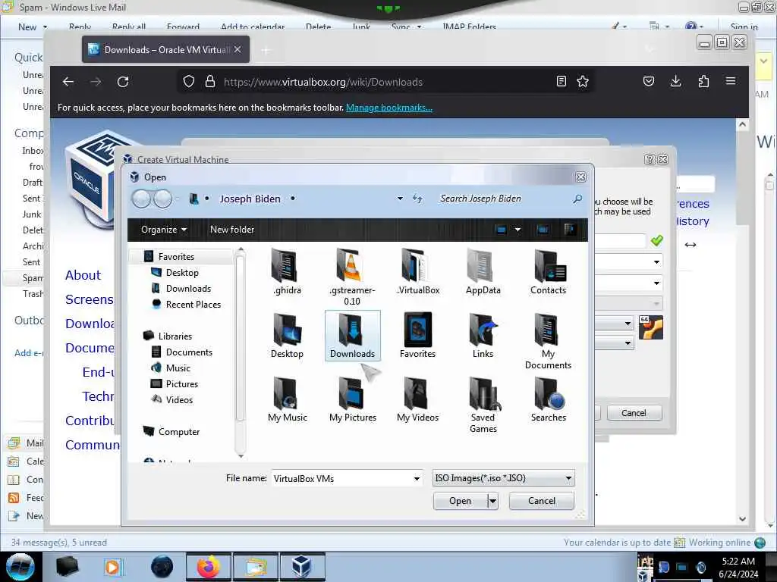
Task: Expand the file type ISO Images dropdown
Action: [x=568, y=479]
